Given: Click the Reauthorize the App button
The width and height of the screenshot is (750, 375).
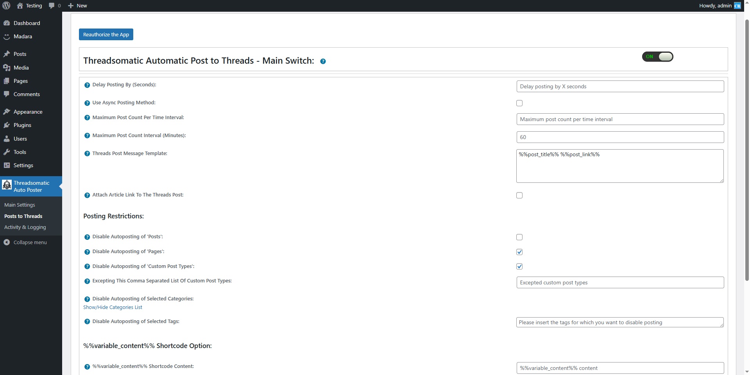Looking at the screenshot, I should point(106,34).
